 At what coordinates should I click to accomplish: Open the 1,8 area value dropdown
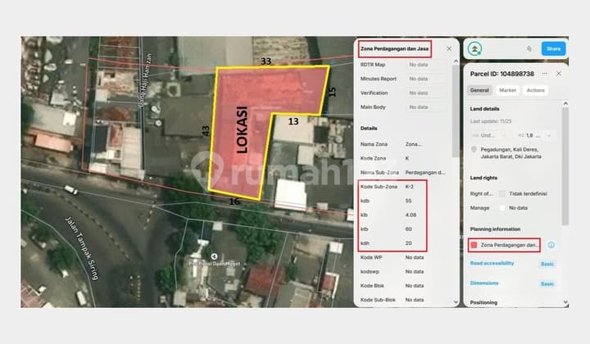point(534,135)
